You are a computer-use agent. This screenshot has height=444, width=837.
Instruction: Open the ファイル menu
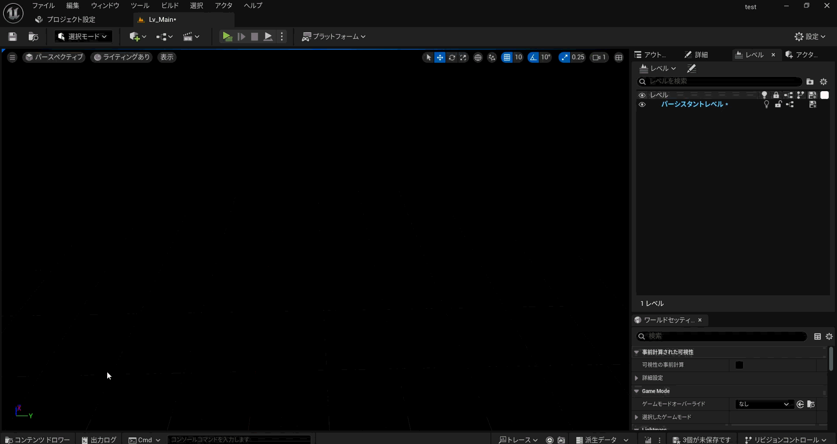click(43, 6)
